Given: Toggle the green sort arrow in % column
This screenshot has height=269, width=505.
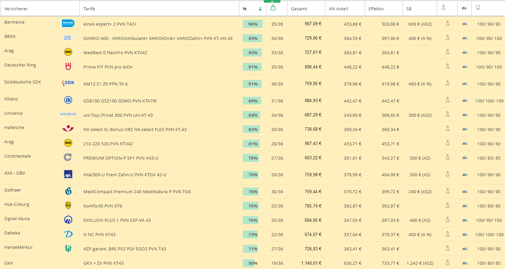Looking at the screenshot, I should (x=260, y=9).
